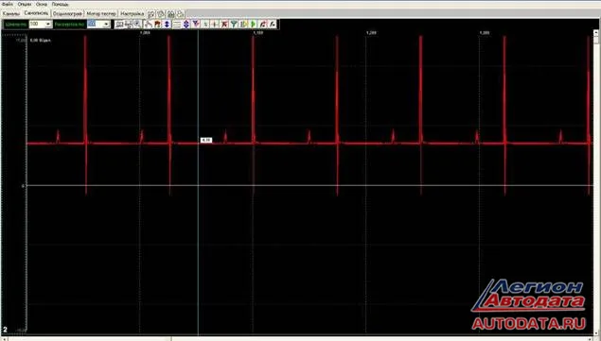Switch to the Каналы tab
Image resolution: width=601 pixels, height=341 pixels.
coord(11,13)
